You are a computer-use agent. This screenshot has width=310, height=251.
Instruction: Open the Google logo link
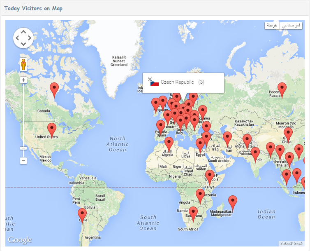[x=20, y=240]
